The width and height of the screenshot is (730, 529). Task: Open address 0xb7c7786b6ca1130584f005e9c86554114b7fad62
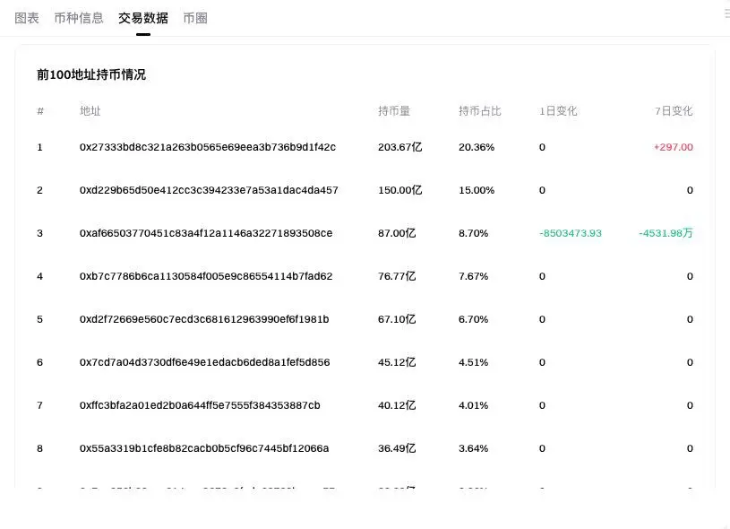click(x=206, y=276)
